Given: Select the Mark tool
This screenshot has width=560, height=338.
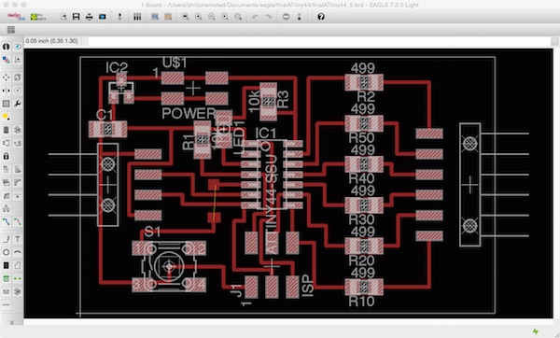Looking at the screenshot, I should [17, 60].
